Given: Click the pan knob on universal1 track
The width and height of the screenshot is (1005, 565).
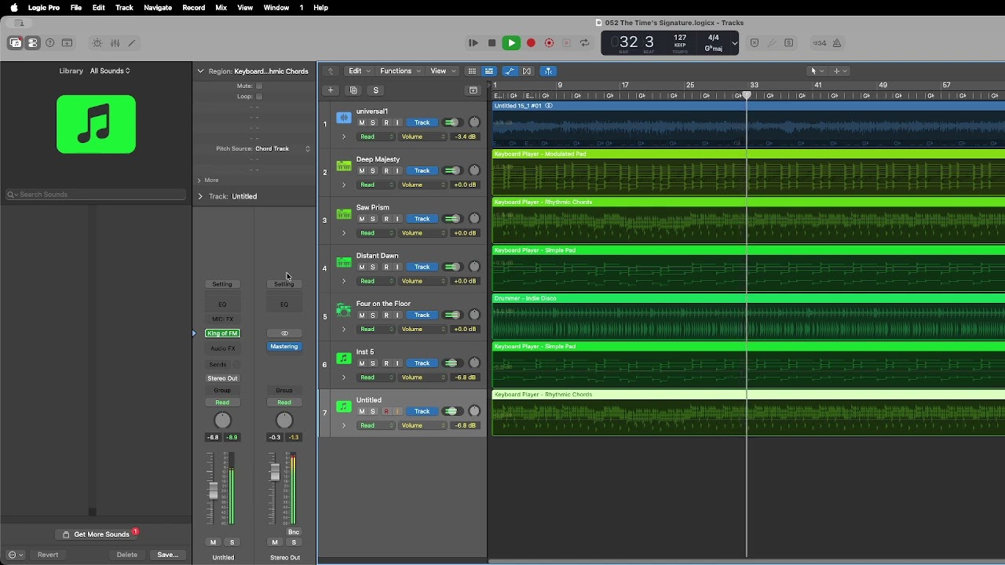Looking at the screenshot, I should [x=474, y=122].
